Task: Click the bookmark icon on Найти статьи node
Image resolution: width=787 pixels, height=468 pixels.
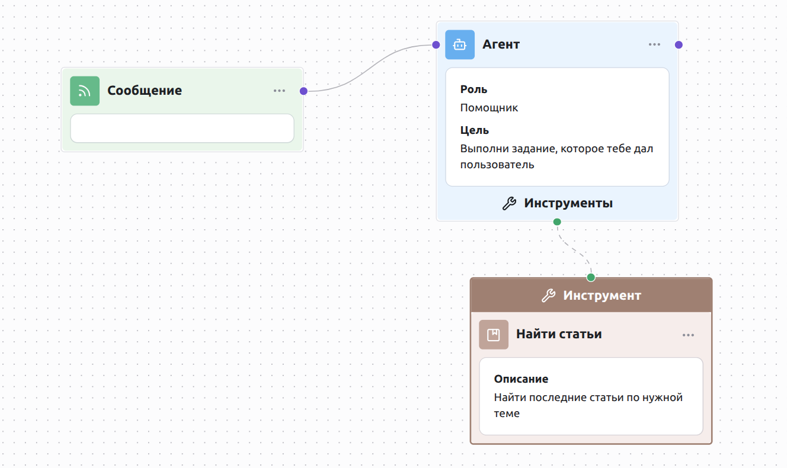Action: tap(494, 335)
